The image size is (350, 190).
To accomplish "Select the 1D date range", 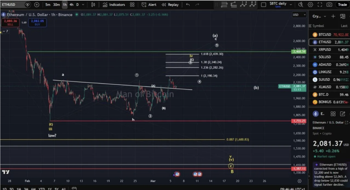I will 4,189.
